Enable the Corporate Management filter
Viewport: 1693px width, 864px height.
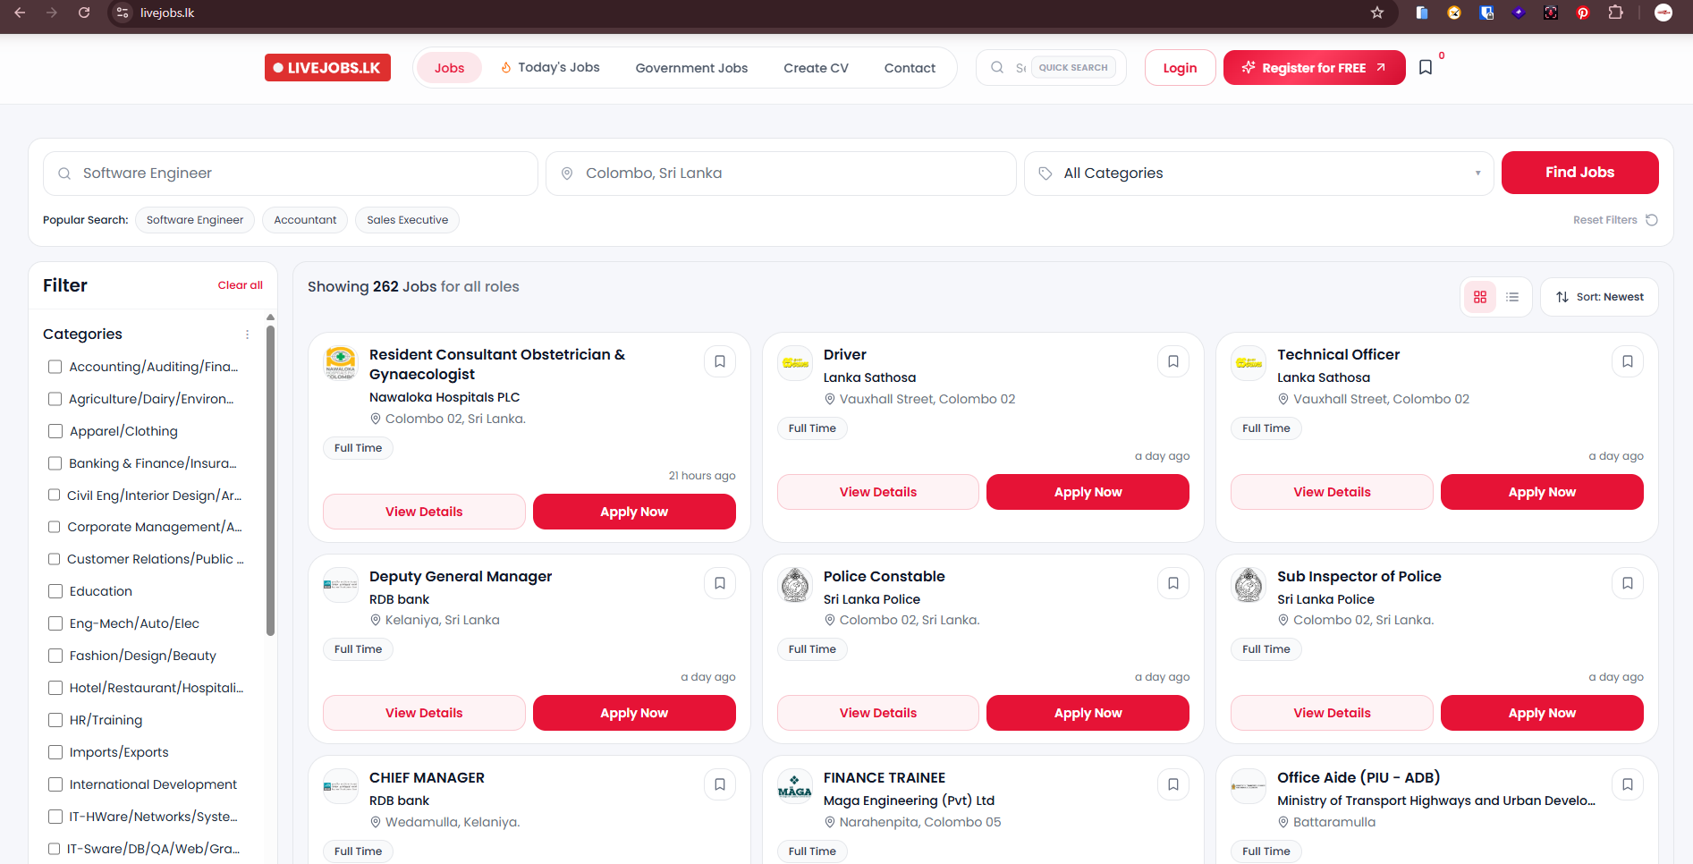point(54,527)
